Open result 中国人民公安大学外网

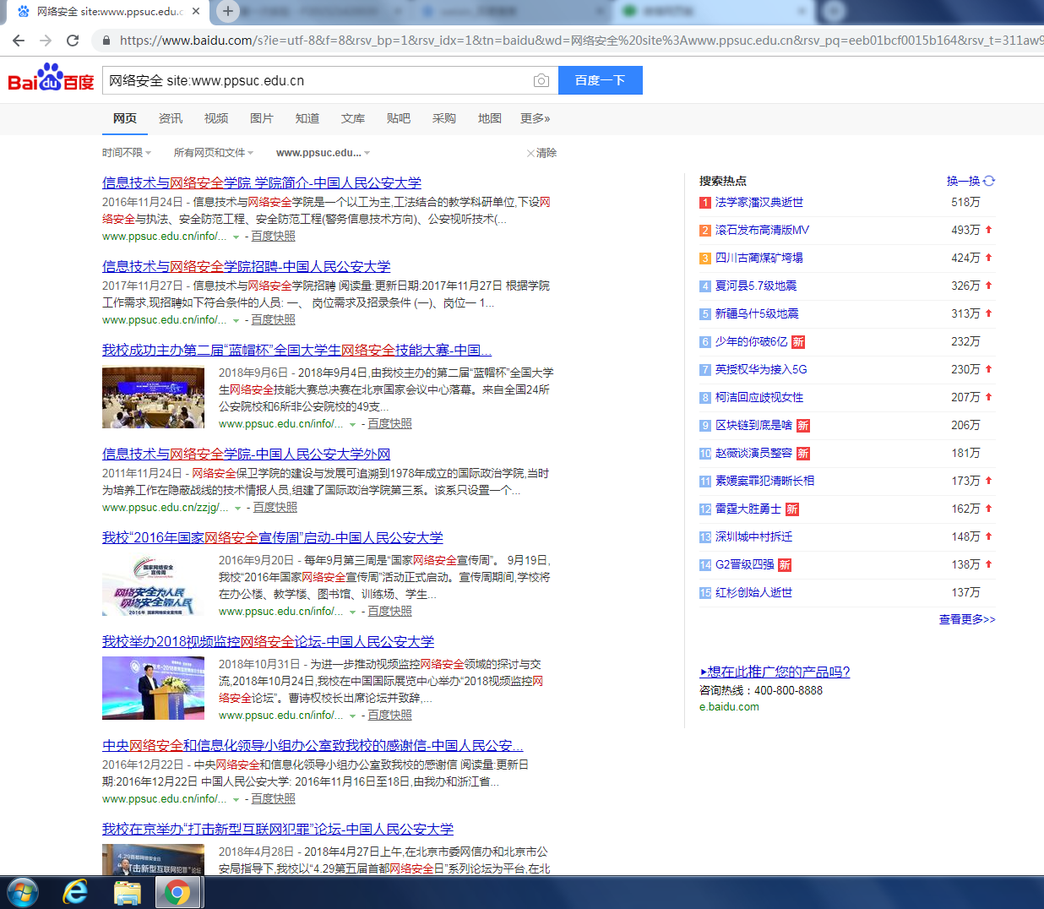pyautogui.click(x=247, y=454)
